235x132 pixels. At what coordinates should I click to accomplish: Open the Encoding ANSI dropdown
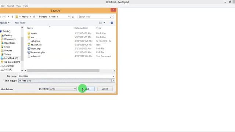pyautogui.click(x=63, y=89)
